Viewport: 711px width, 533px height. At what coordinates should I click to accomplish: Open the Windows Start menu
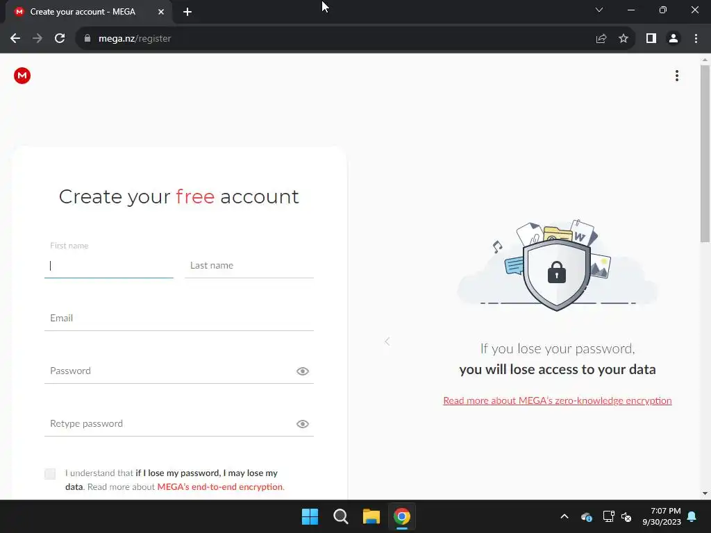tap(310, 516)
